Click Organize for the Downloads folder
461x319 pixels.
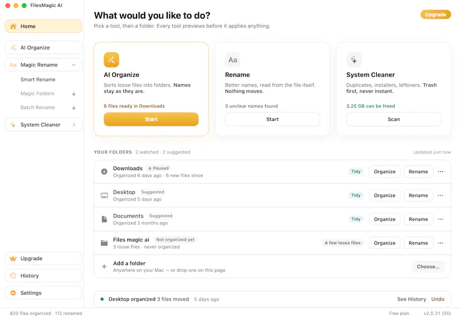tap(384, 171)
